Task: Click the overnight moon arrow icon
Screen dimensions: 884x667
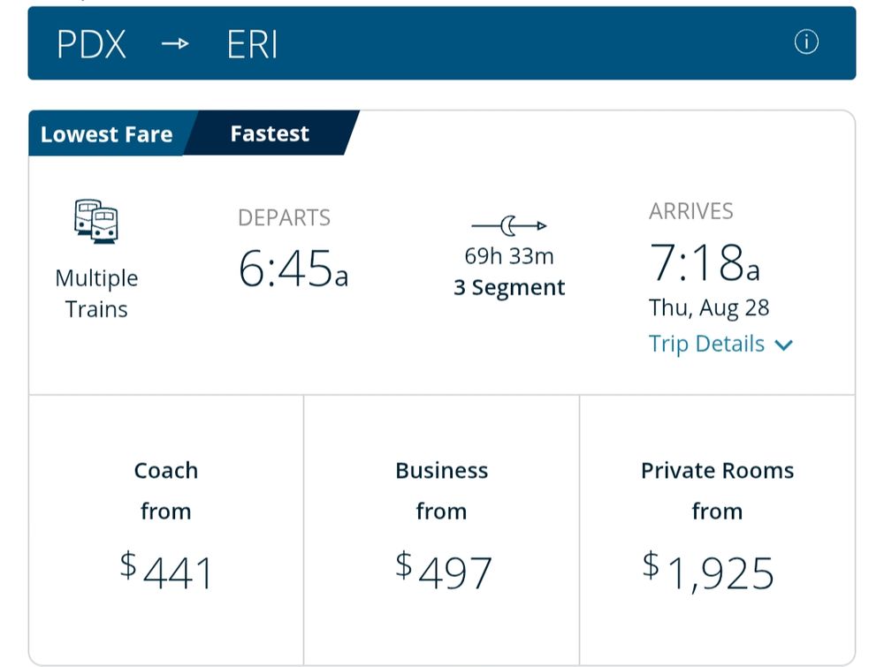Action: (509, 226)
